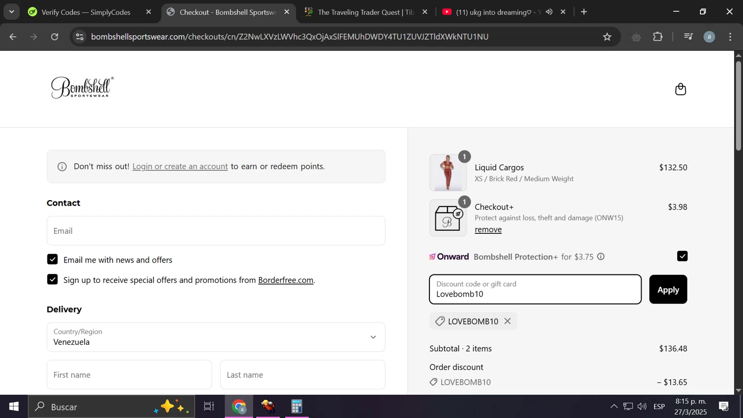Click the info icon in Don't miss out banner

pos(62,167)
